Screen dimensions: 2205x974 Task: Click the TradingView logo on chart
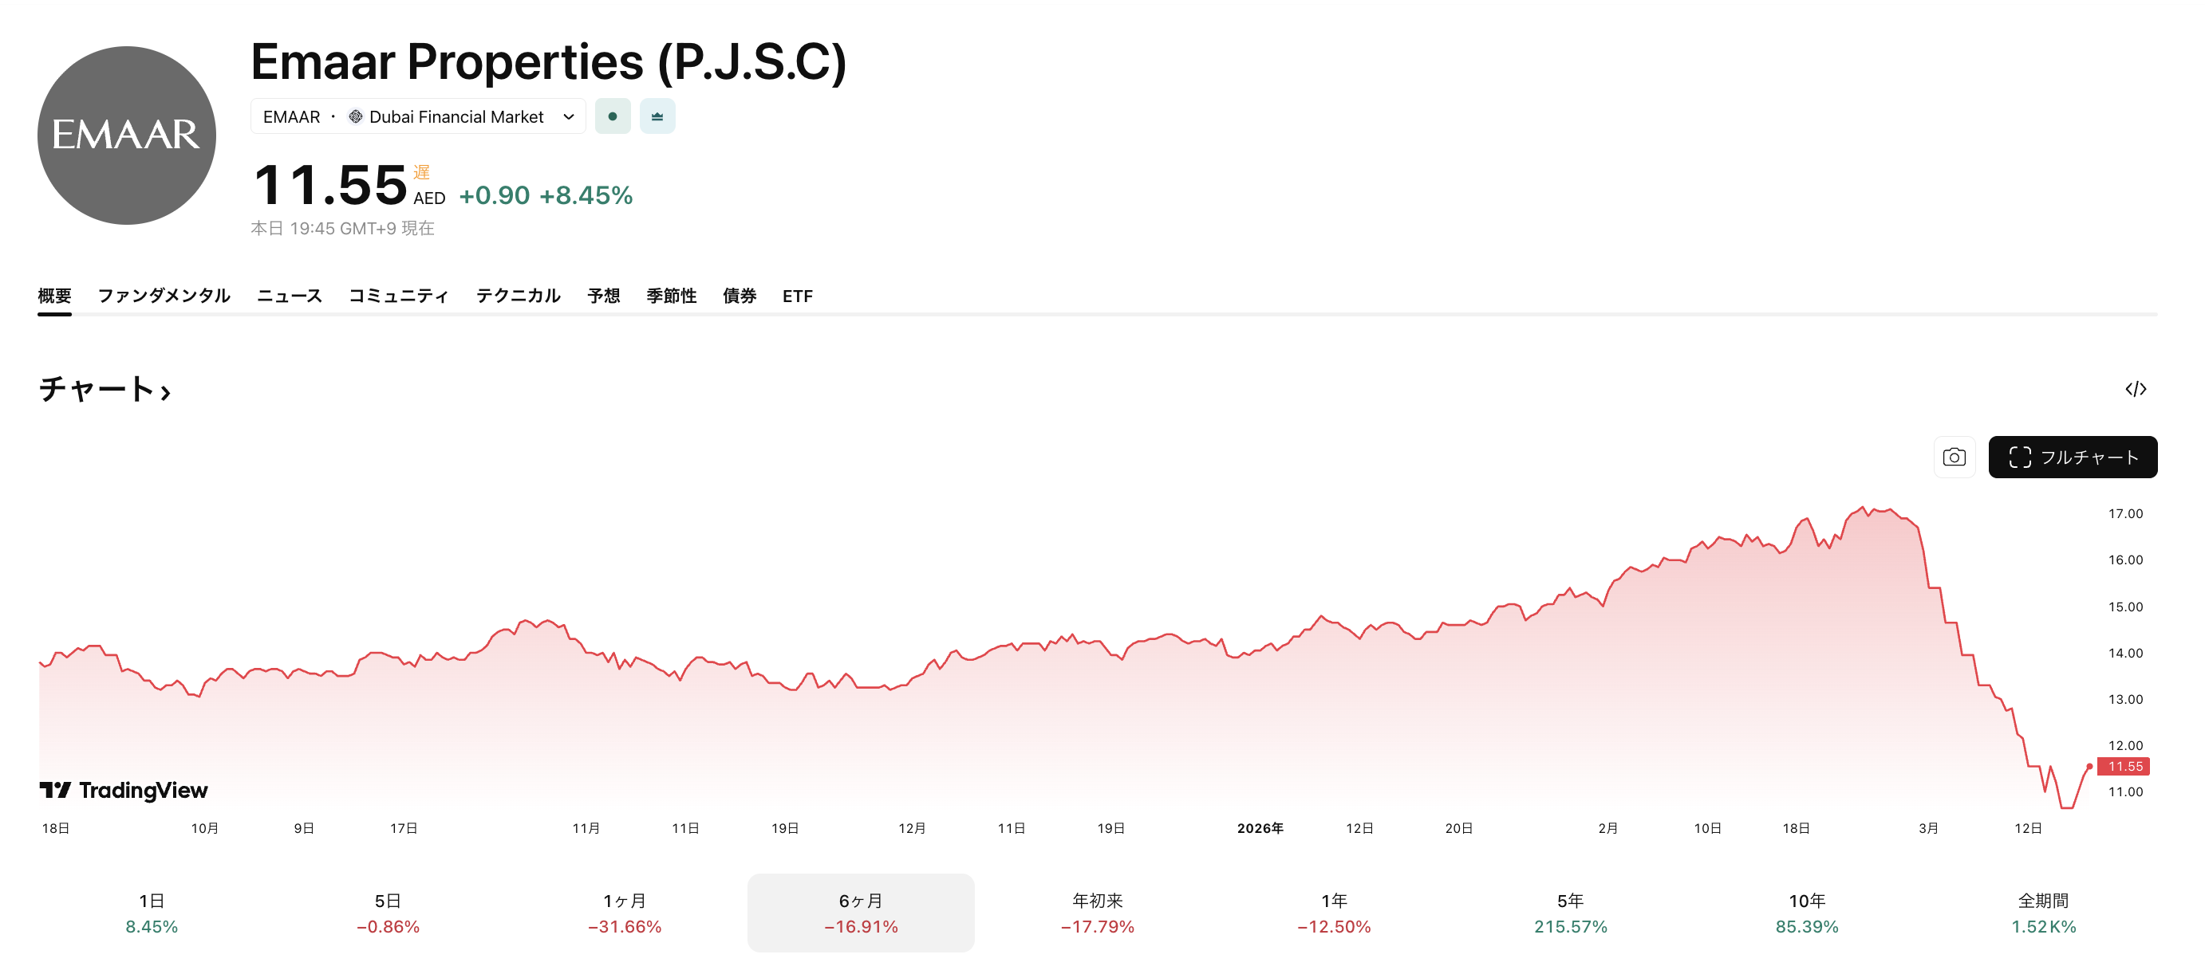[124, 789]
